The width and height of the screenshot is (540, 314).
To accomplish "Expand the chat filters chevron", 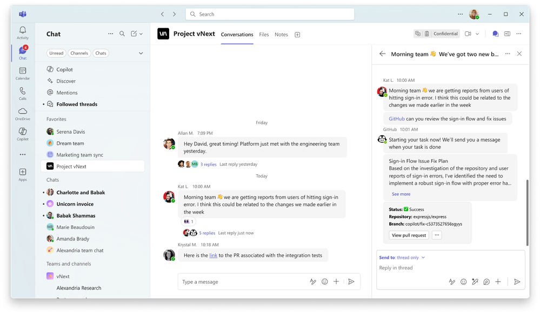I will 141,53.
